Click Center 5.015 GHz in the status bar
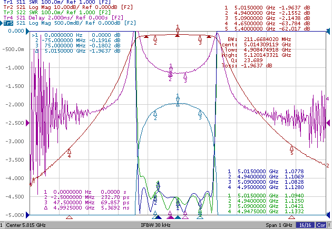Screen dimensions: 332x229 26,225
